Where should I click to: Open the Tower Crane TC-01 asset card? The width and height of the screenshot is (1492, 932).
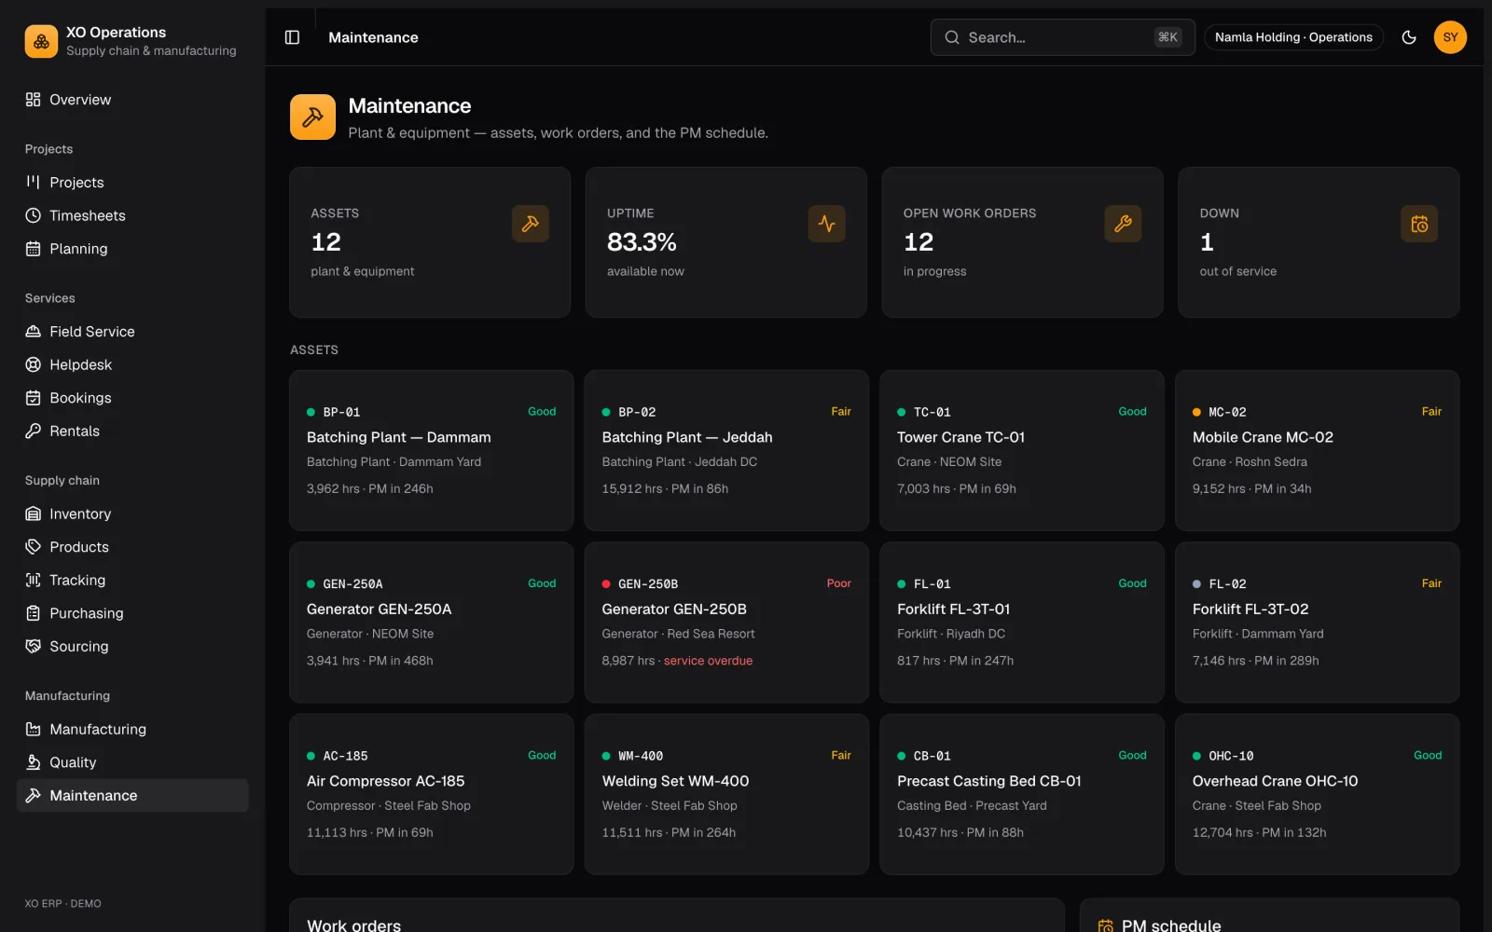coord(1022,451)
